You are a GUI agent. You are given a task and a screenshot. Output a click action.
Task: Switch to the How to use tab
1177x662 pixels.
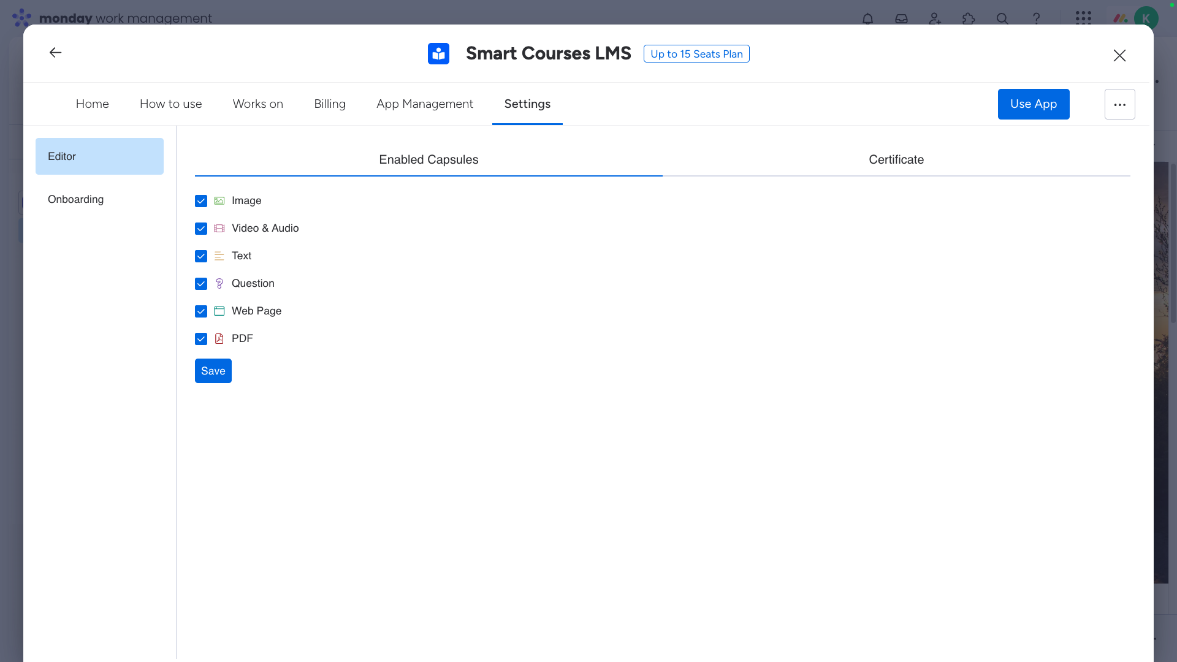point(171,104)
